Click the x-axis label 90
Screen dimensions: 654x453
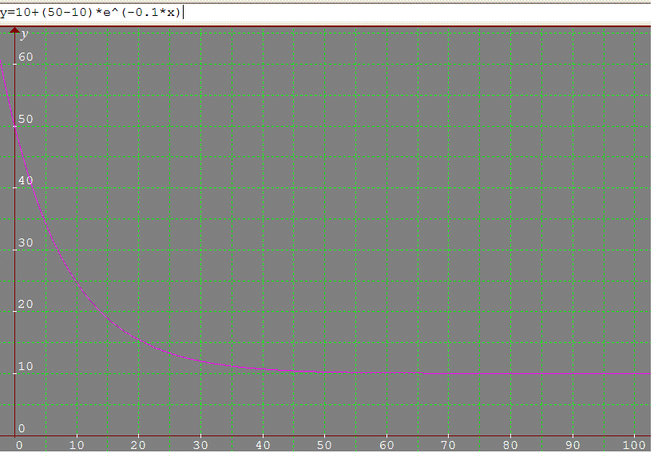(573, 445)
